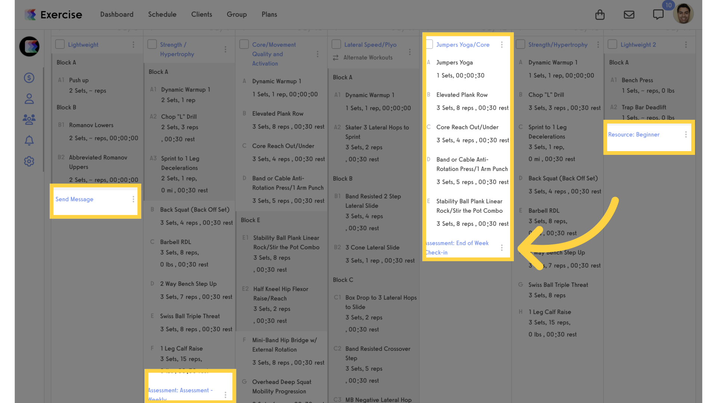Go to the Schedule tab
This screenshot has width=717, height=403.
tap(162, 14)
